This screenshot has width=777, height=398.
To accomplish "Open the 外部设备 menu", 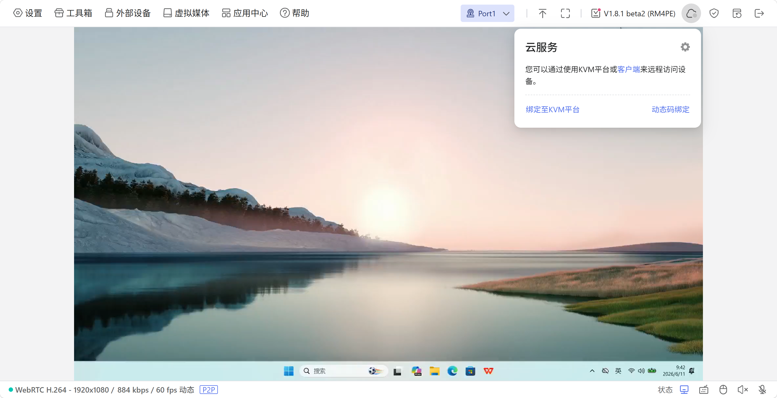I will coord(128,13).
